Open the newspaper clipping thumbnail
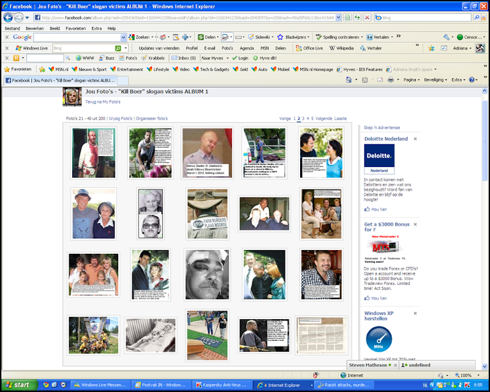This screenshot has height=392, width=490. (x=321, y=336)
